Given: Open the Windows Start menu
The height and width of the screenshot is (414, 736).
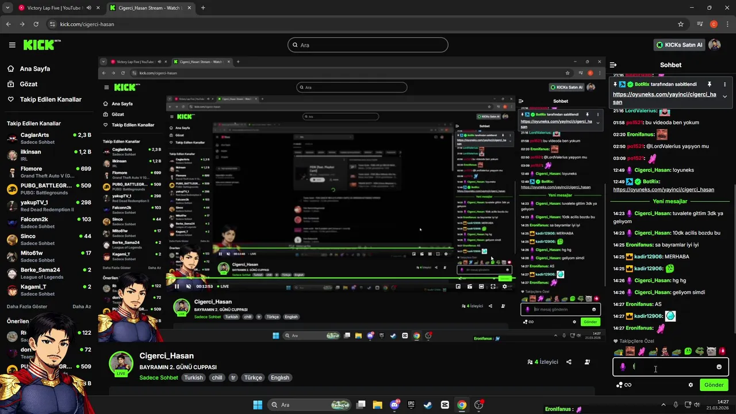Looking at the screenshot, I should [x=258, y=405].
